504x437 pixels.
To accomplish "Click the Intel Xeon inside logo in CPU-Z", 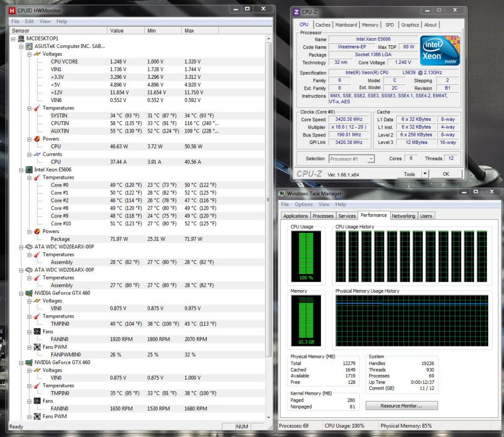I will click(440, 51).
